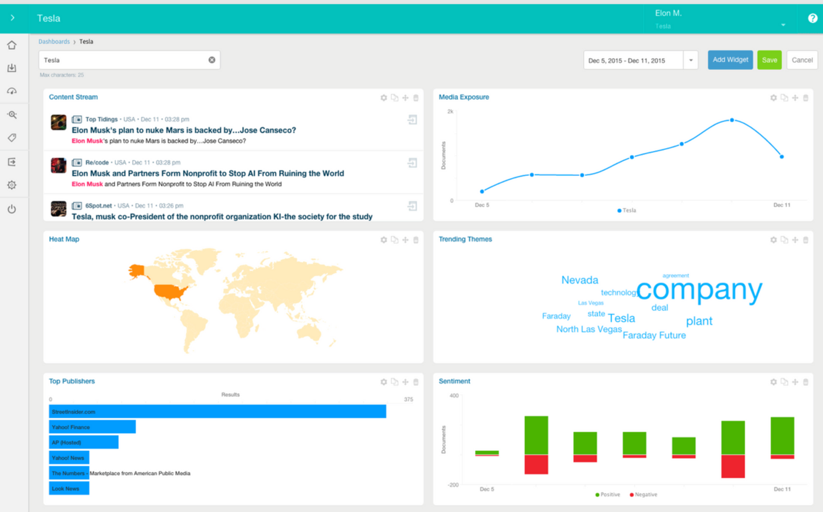The width and height of the screenshot is (823, 512).
Task: Click the Top Tidings article thumbnail
Action: tap(58, 122)
